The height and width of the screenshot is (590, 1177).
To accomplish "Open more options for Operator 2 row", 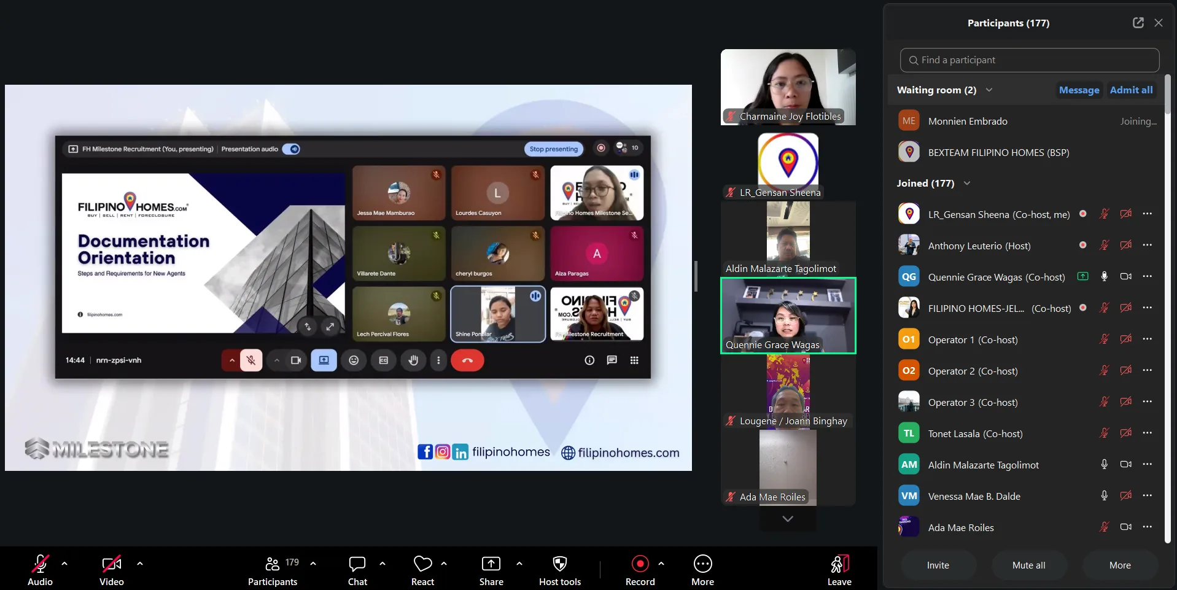I will point(1148,370).
